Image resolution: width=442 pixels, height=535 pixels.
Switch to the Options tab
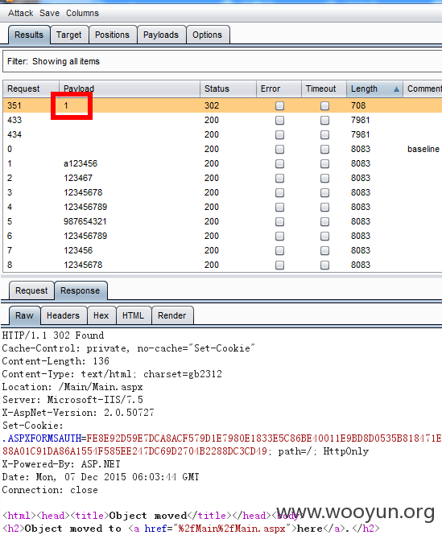point(208,35)
